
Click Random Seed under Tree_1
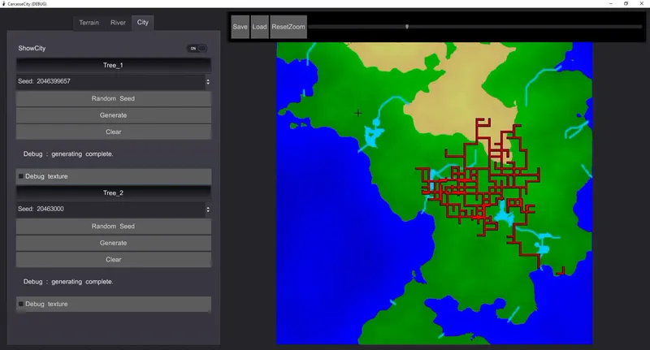113,98
